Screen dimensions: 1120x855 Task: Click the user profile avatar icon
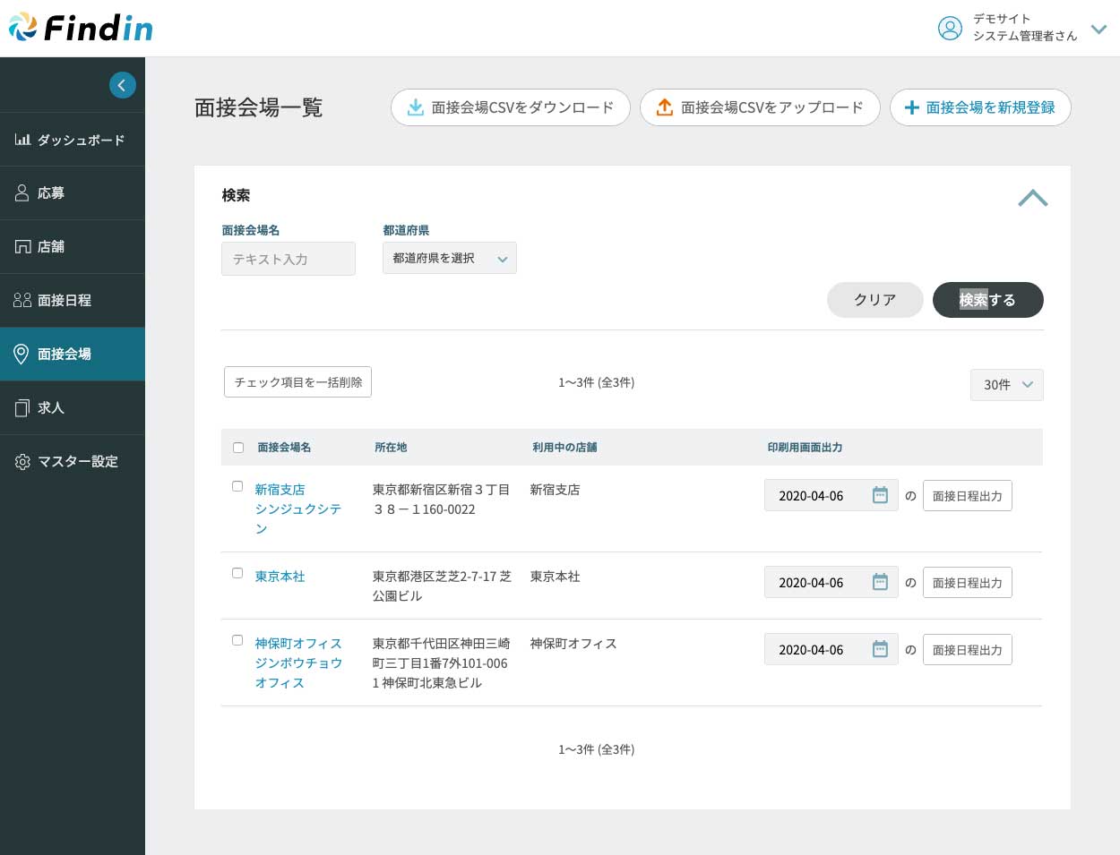coord(949,29)
